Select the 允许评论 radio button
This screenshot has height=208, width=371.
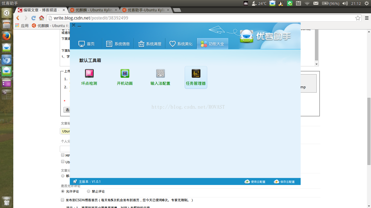click(x=63, y=191)
